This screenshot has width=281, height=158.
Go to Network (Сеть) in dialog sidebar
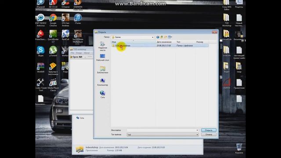pyautogui.click(x=102, y=95)
